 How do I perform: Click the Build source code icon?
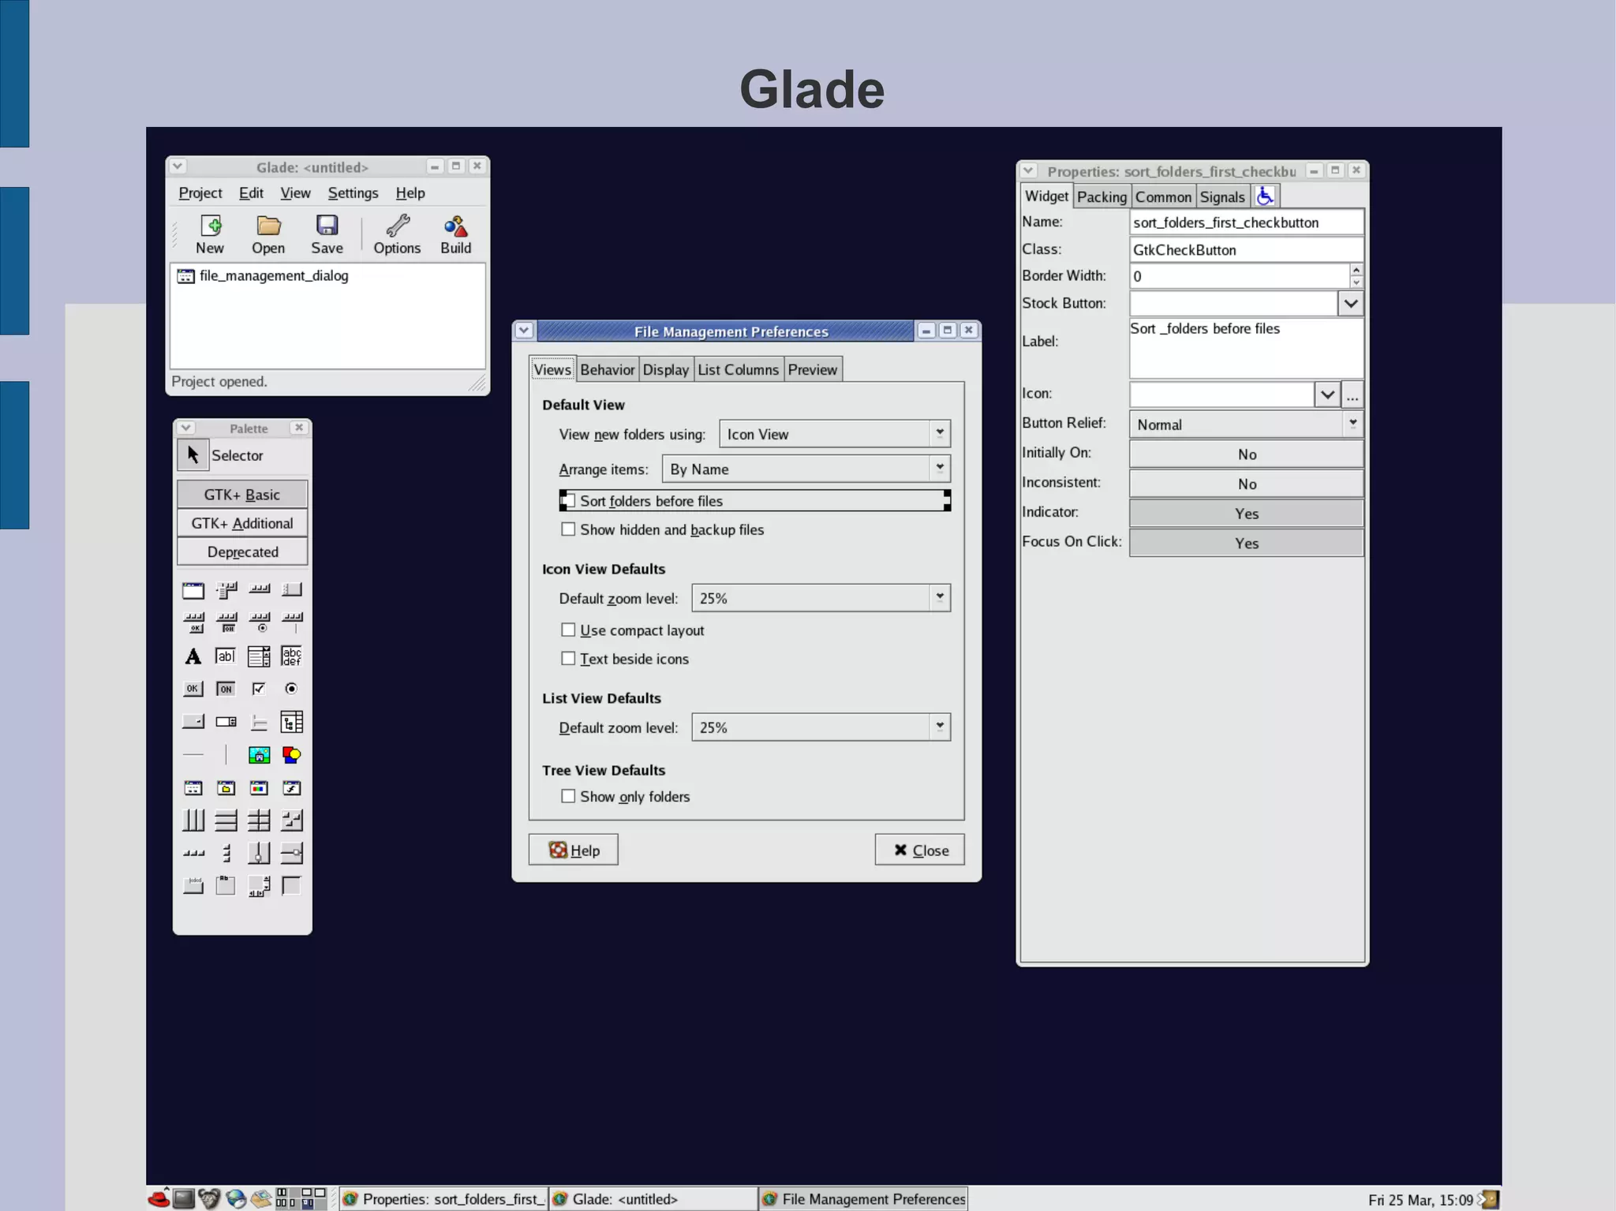point(455,234)
